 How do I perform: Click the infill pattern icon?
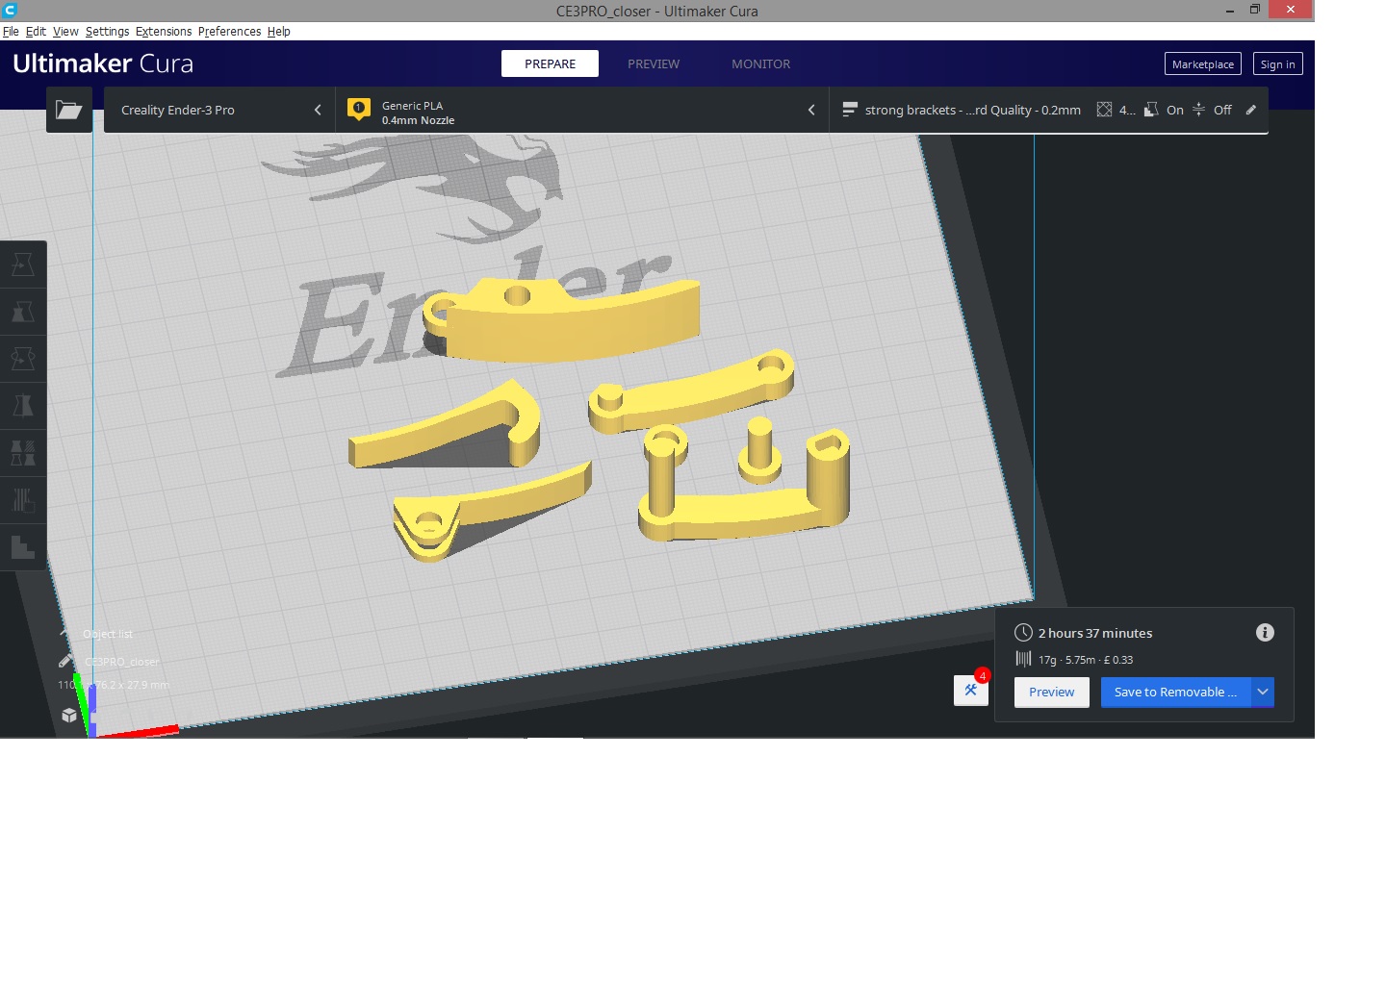point(1104,110)
